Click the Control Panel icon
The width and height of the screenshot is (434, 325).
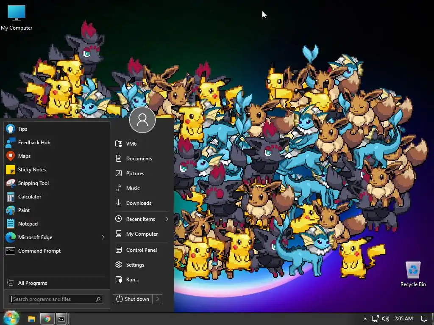[x=119, y=250]
